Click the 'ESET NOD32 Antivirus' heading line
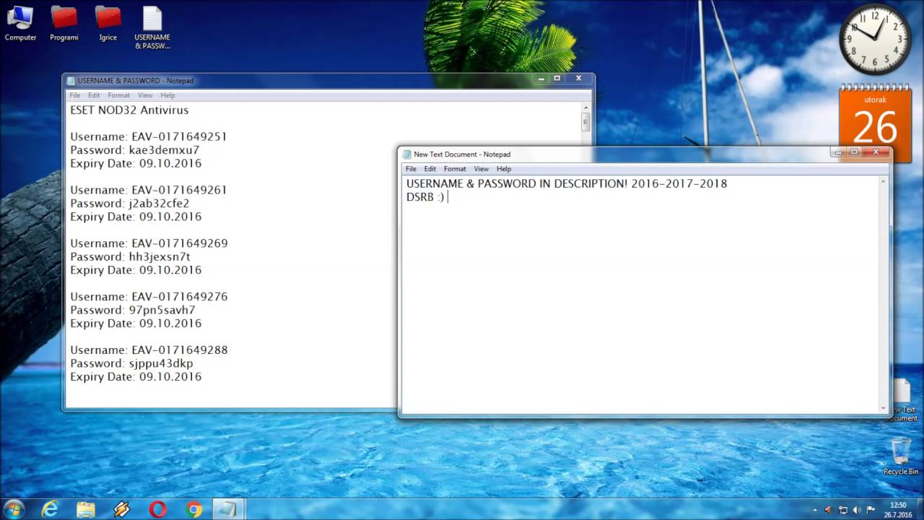924x520 pixels. (129, 110)
